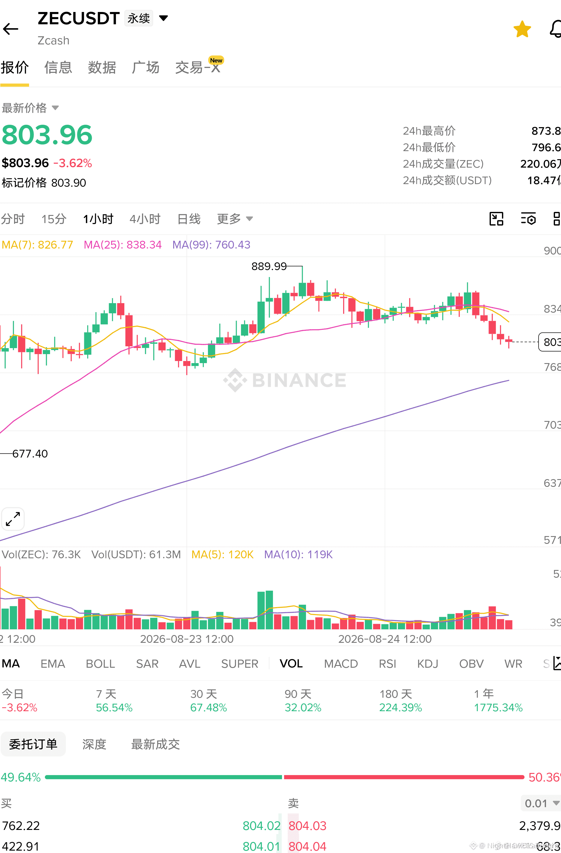Expand the 最新价格 price type dropdown
The width and height of the screenshot is (561, 853).
point(30,108)
